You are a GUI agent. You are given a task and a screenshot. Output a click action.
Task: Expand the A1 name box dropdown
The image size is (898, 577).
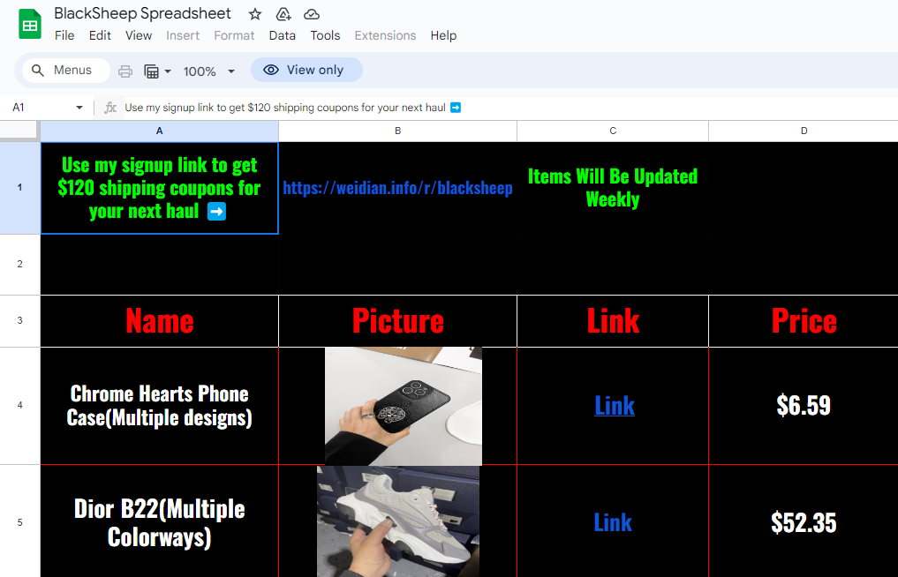pyautogui.click(x=79, y=108)
